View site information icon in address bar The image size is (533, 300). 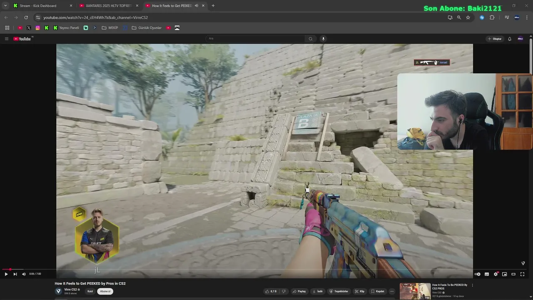38,17
